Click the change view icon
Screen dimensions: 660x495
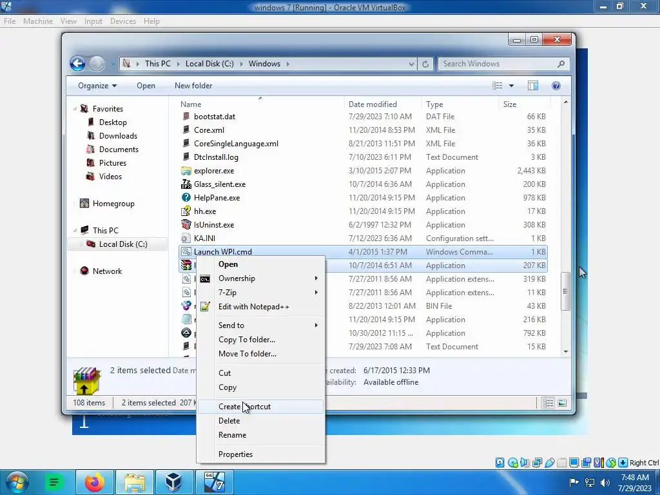click(498, 86)
